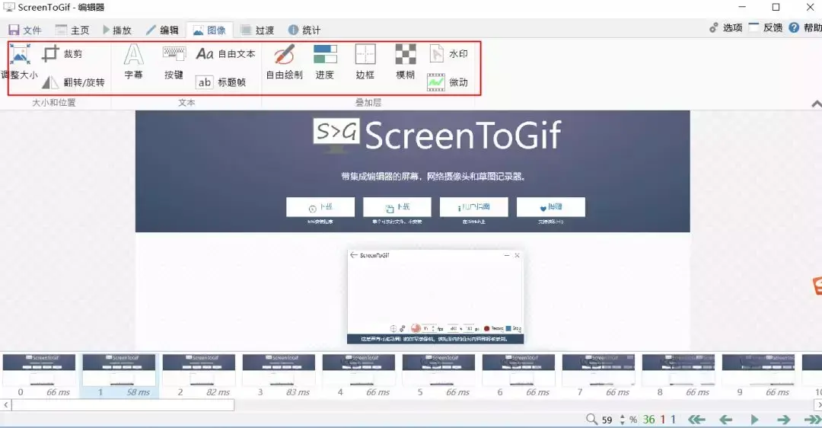Select the 裁剪 crop tool
822x428 pixels.
(x=62, y=53)
